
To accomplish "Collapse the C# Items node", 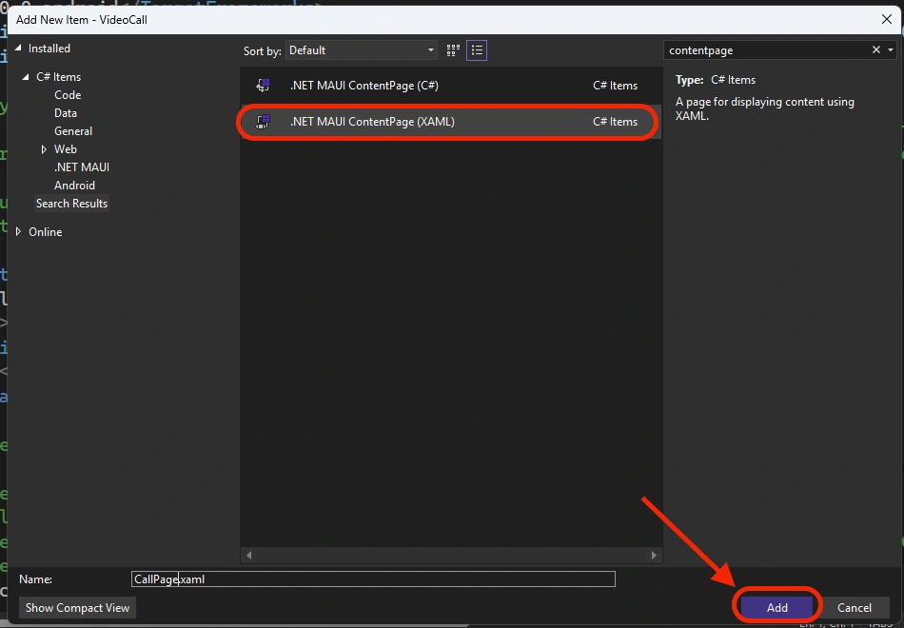I will click(26, 77).
